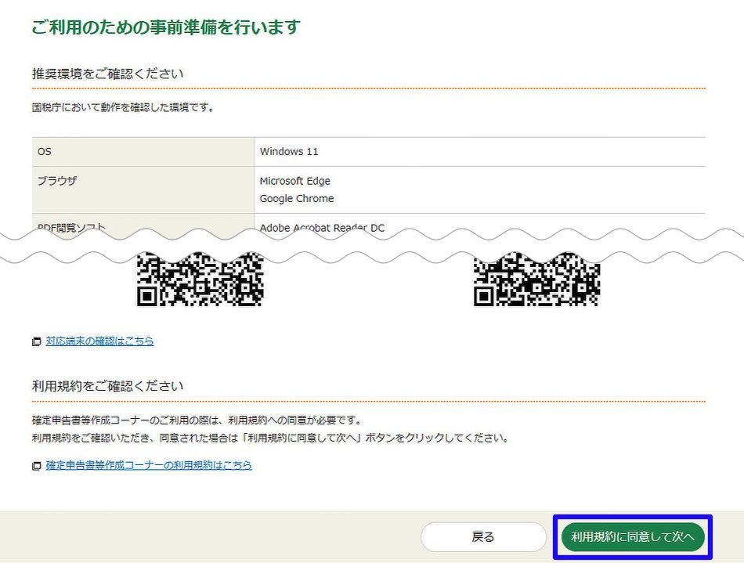744x563 pixels.
Task: Click the 推奨環境をご確認ください section heading
Action: coord(108,74)
